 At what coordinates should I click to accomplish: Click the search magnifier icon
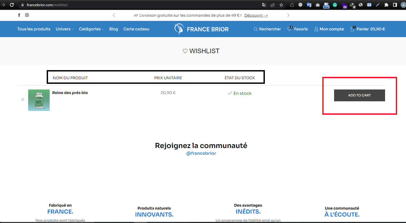pyautogui.click(x=255, y=29)
